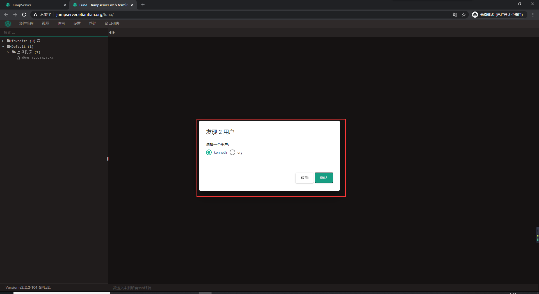
Task: Open the browser three-dot menu
Action: pos(533,15)
